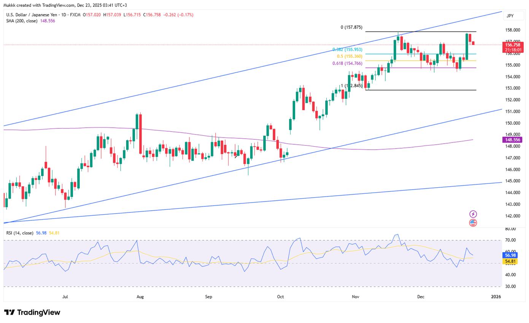Click the purple lightning bolt event icon
Screen dimensions: 529x323
(473, 214)
